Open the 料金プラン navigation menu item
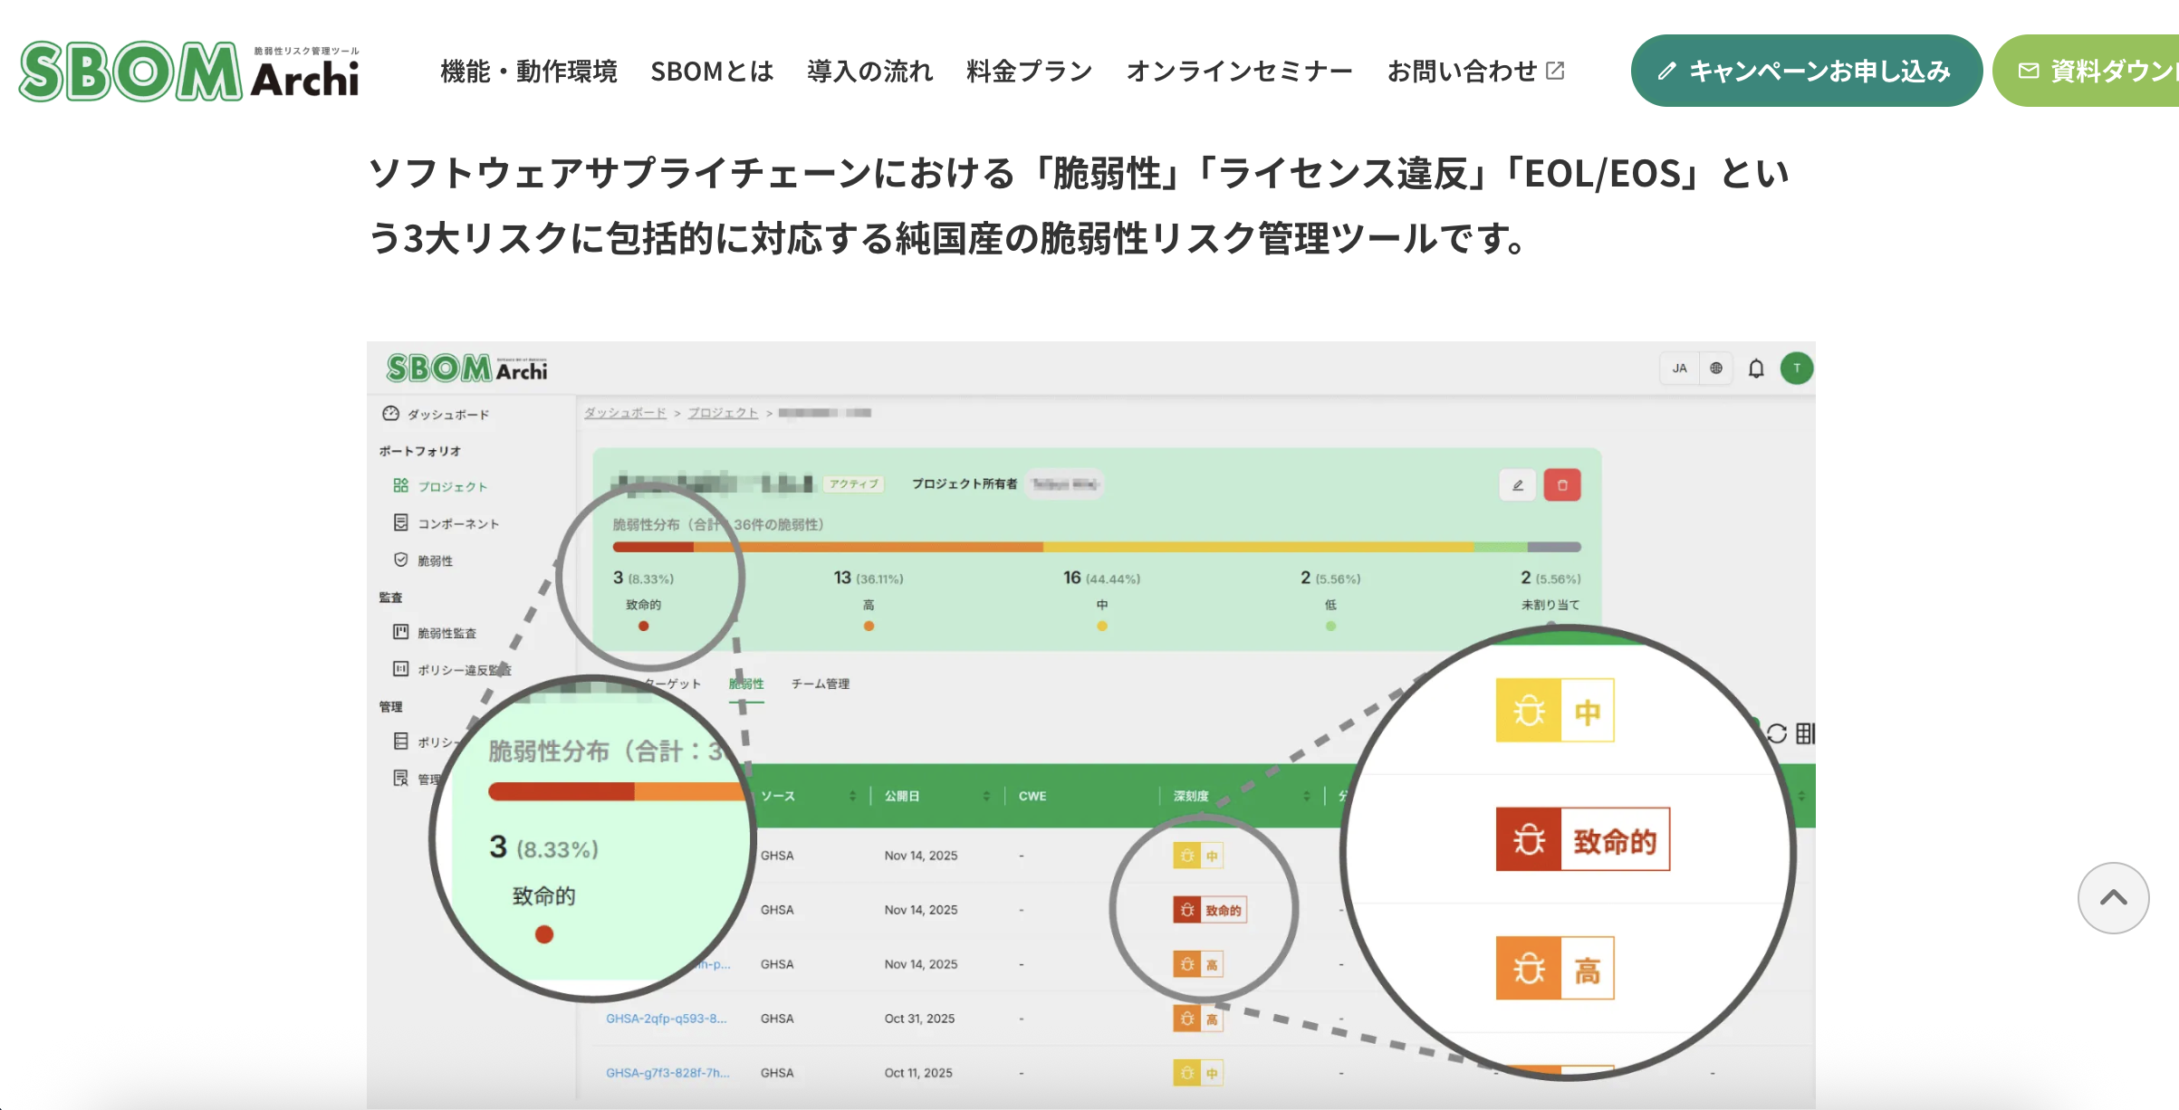This screenshot has height=1110, width=2179. click(x=1028, y=71)
